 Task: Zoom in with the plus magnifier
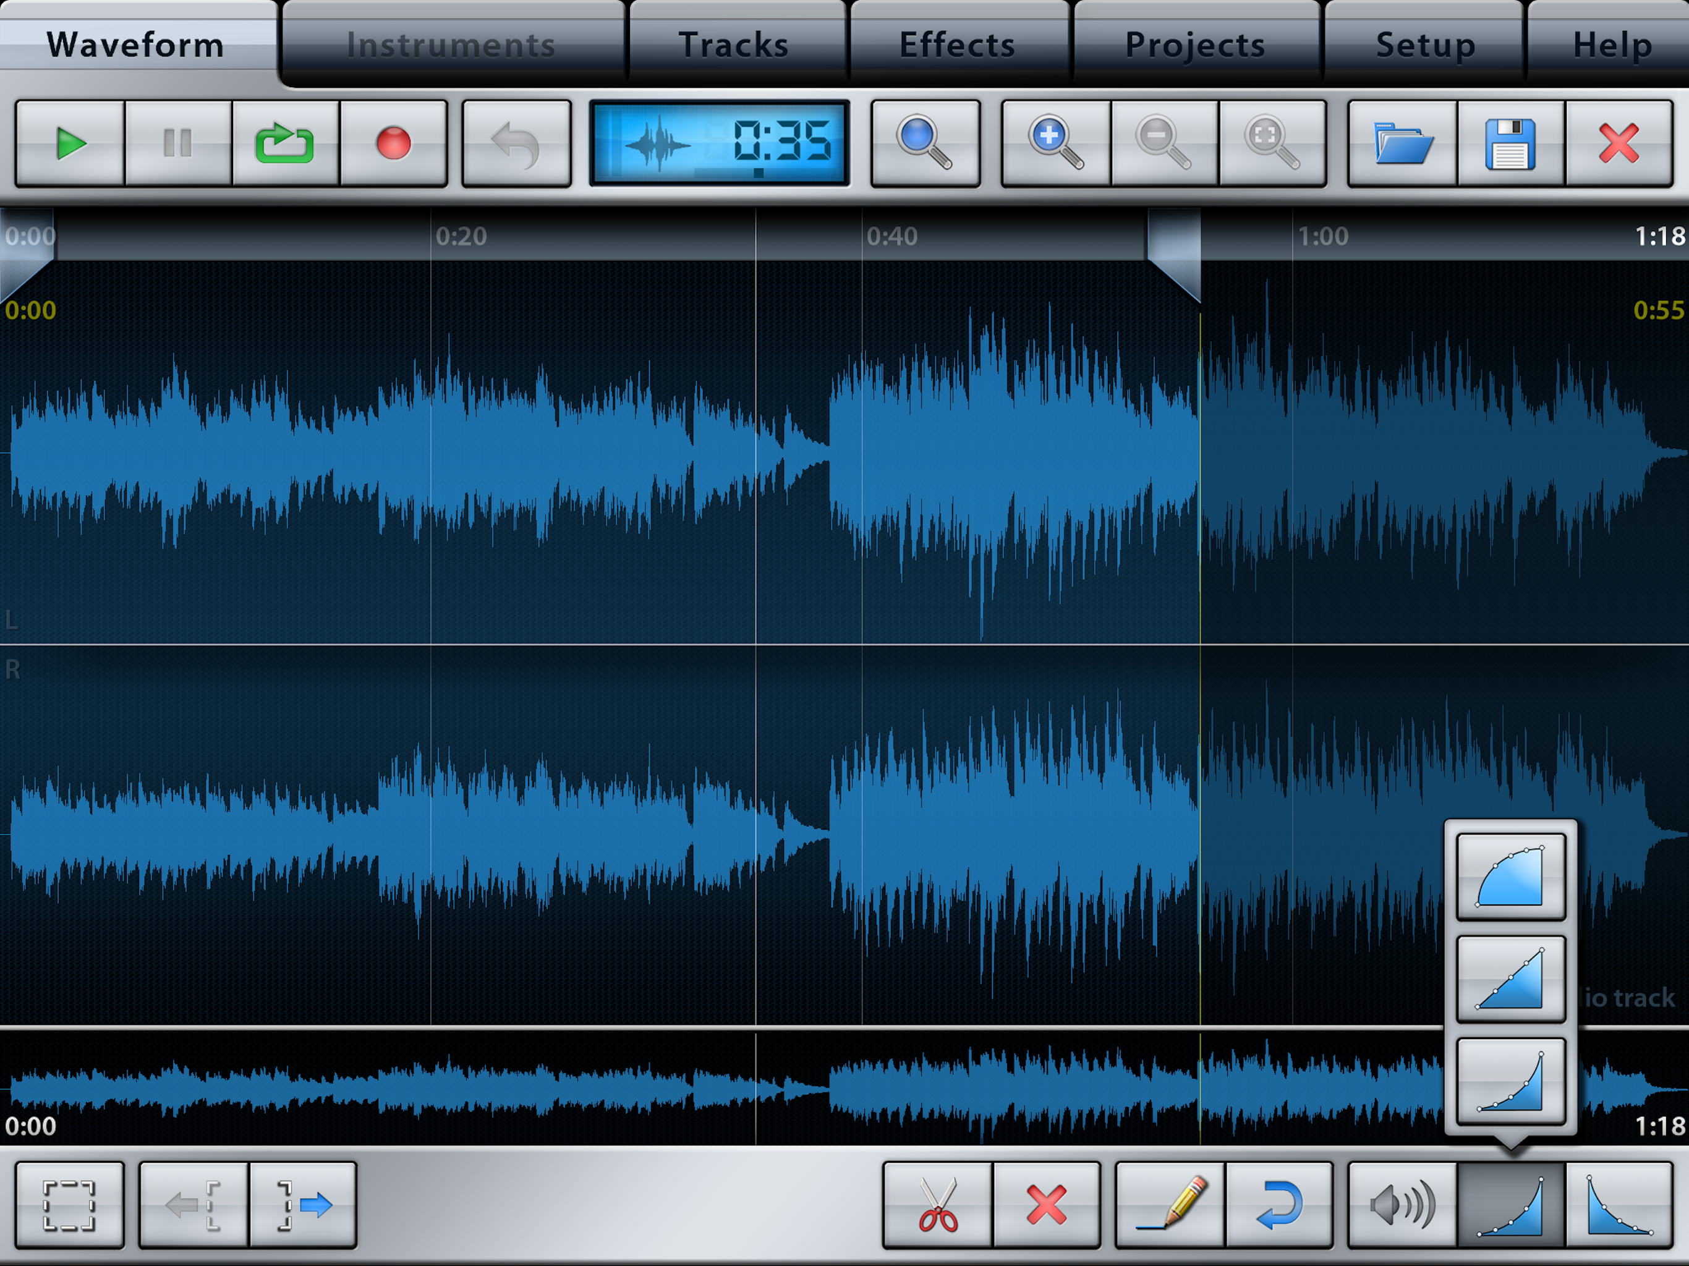pos(1055,143)
